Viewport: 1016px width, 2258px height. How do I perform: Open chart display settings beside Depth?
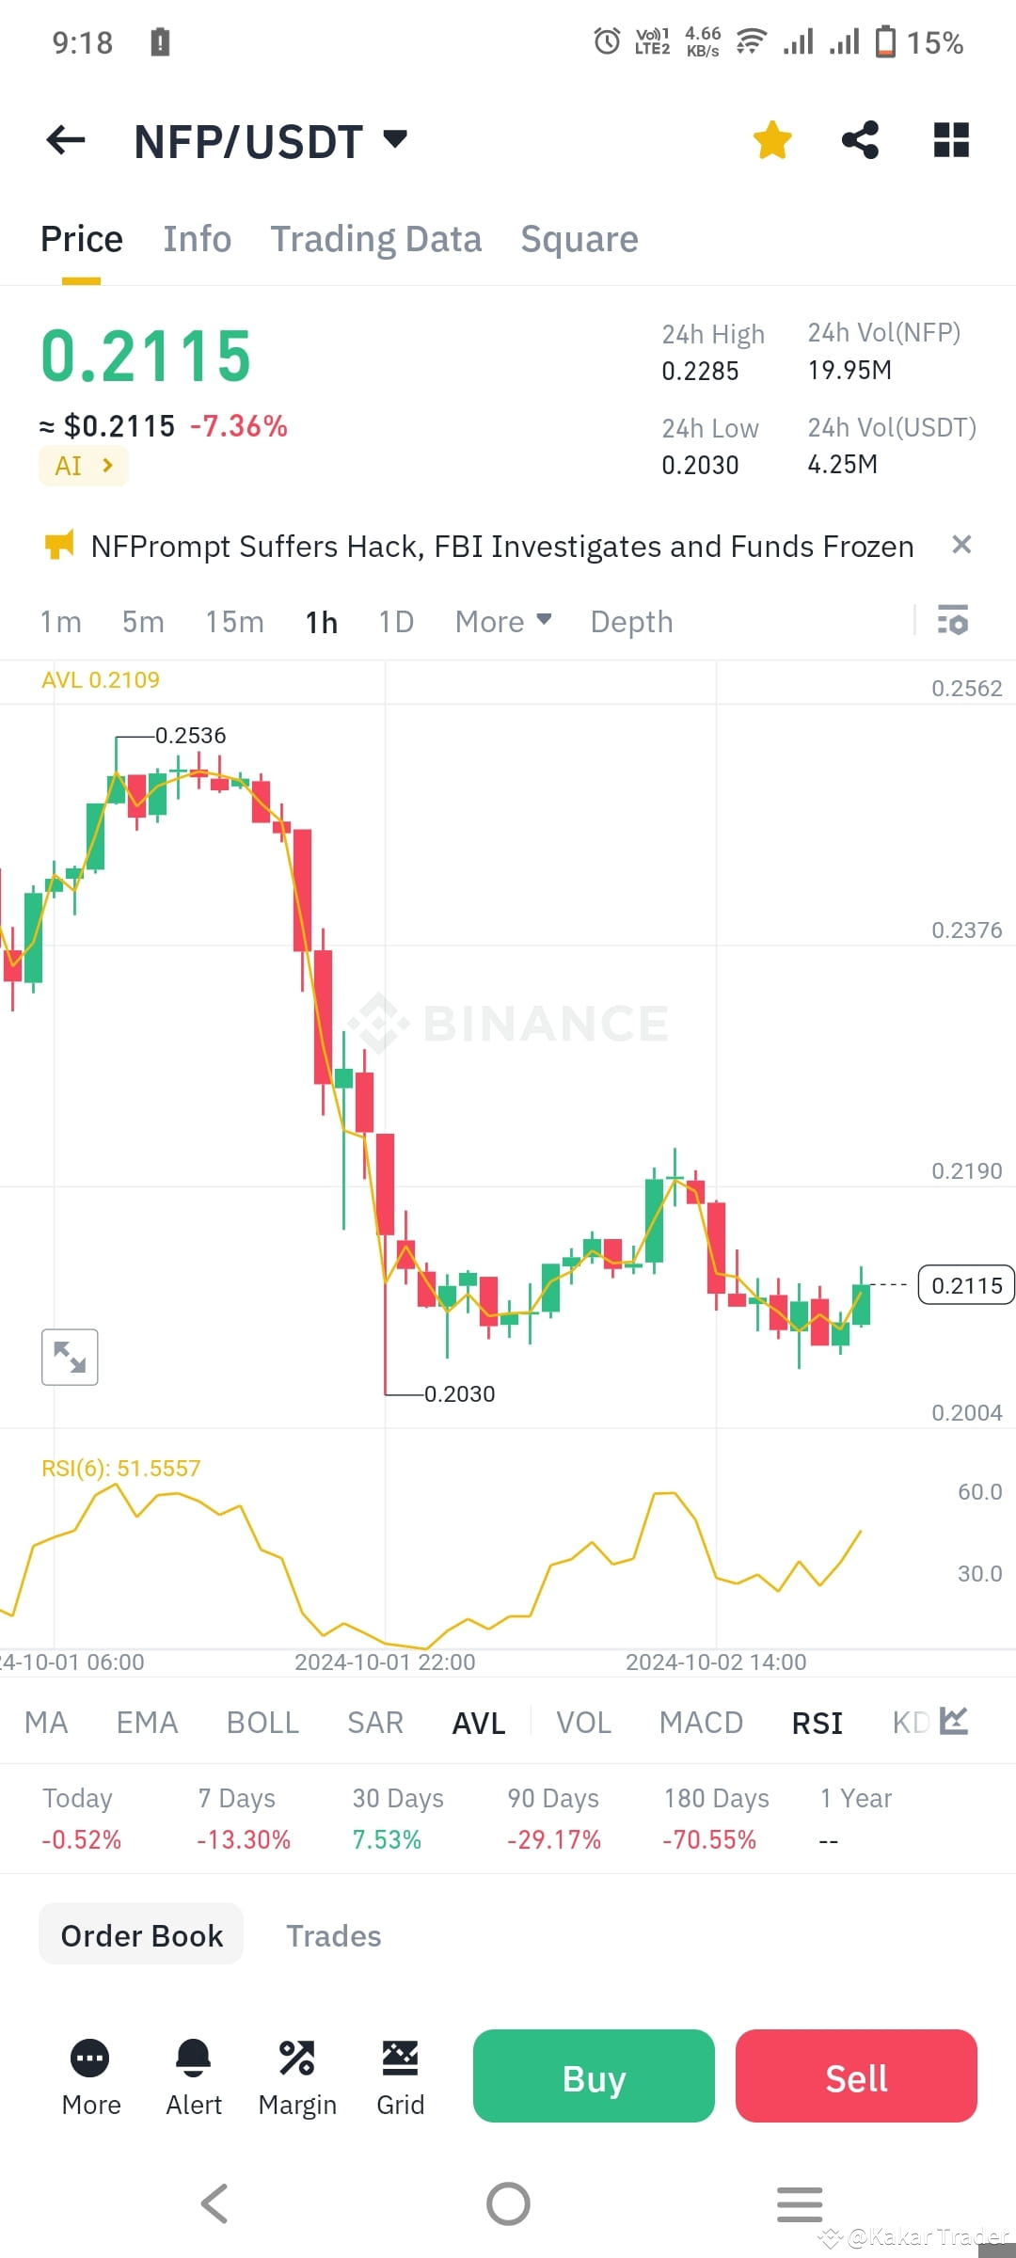pos(953,621)
